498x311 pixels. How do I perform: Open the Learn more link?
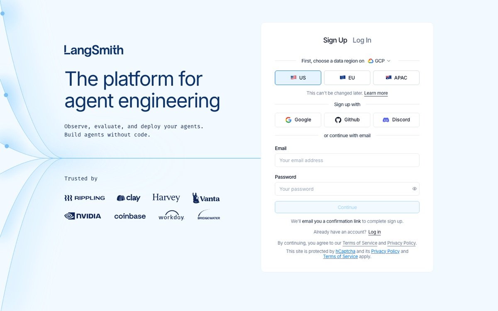[376, 93]
